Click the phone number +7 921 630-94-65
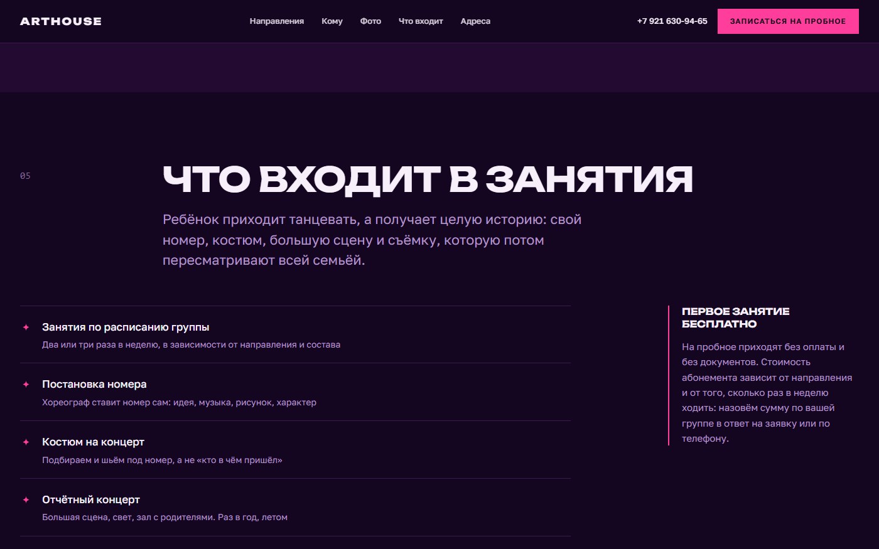This screenshot has width=879, height=549. [672, 21]
